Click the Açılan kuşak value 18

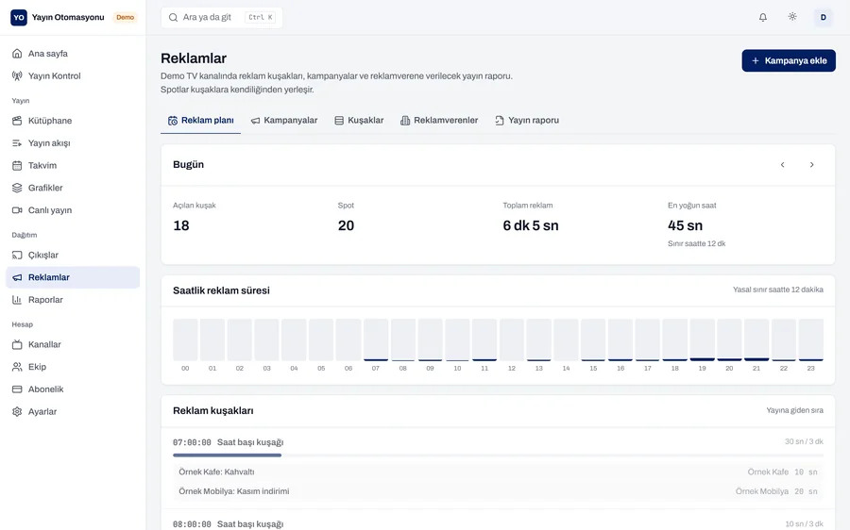click(x=181, y=225)
